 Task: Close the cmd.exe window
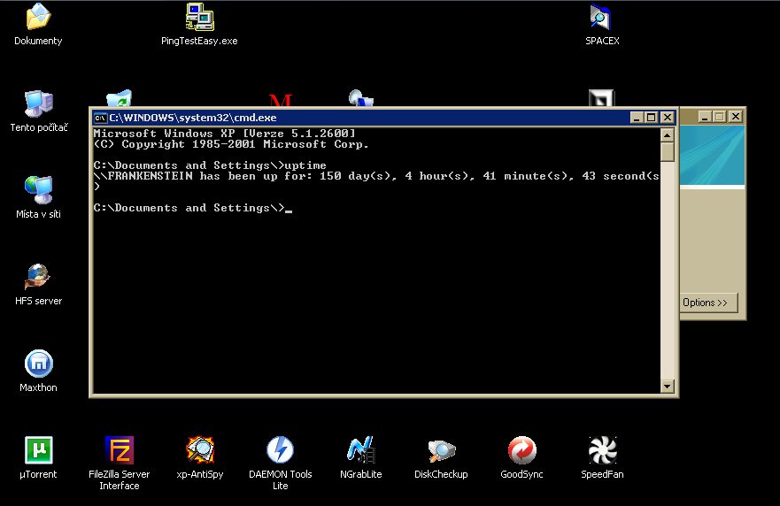(667, 118)
